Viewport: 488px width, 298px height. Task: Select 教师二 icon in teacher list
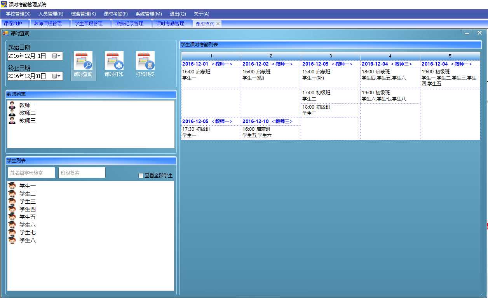pyautogui.click(x=12, y=113)
